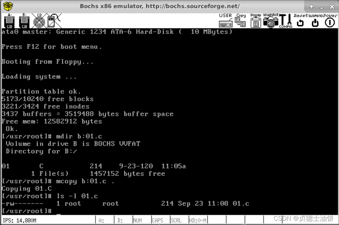Toggle the mouse capture icon
The height and width of the screenshot is (225, 339).
(54, 21)
